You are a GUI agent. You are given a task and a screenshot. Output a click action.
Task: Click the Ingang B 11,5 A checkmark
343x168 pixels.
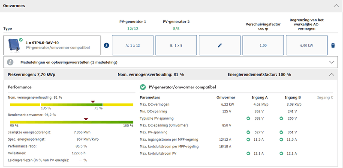(281, 139)
